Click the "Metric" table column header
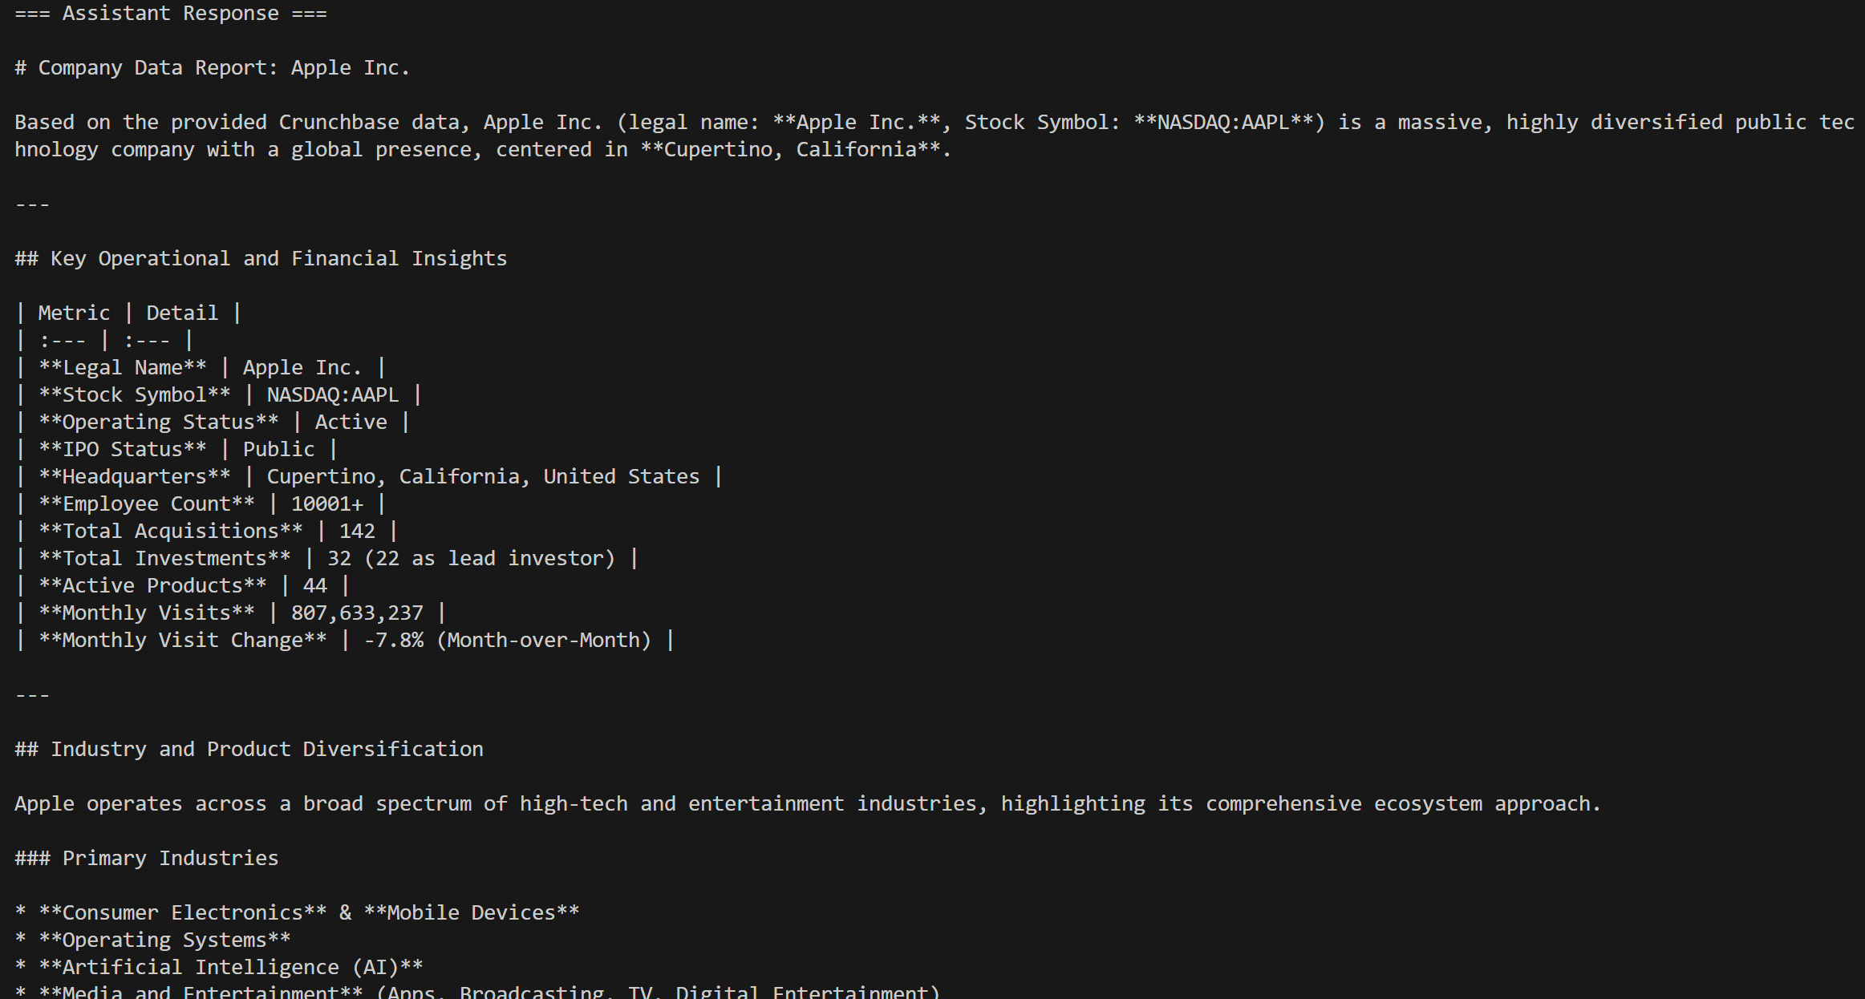 point(74,313)
